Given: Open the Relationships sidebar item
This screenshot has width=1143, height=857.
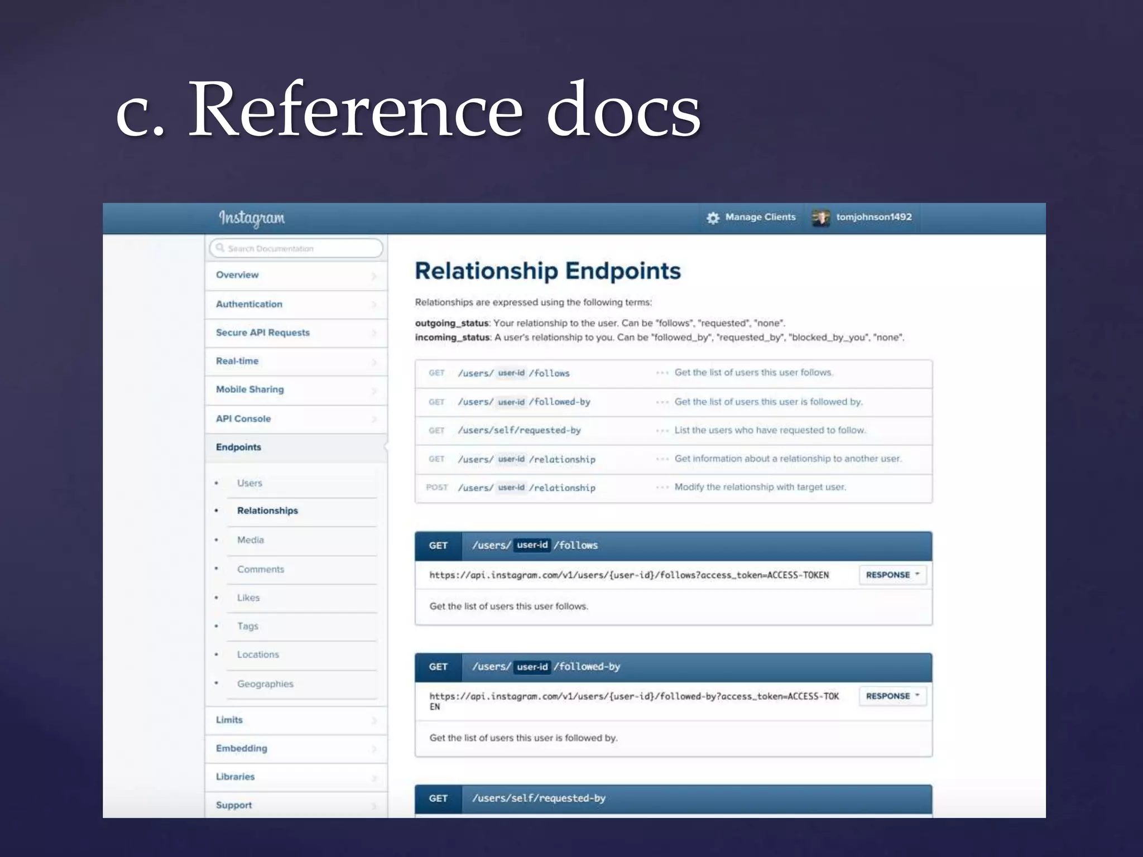Looking at the screenshot, I should pyautogui.click(x=267, y=511).
